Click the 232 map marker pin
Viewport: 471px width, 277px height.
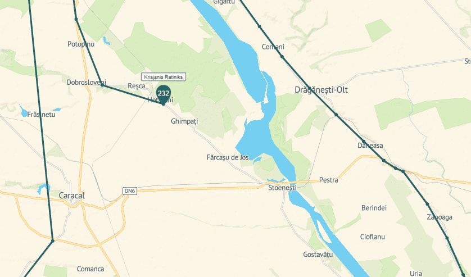[x=164, y=94]
